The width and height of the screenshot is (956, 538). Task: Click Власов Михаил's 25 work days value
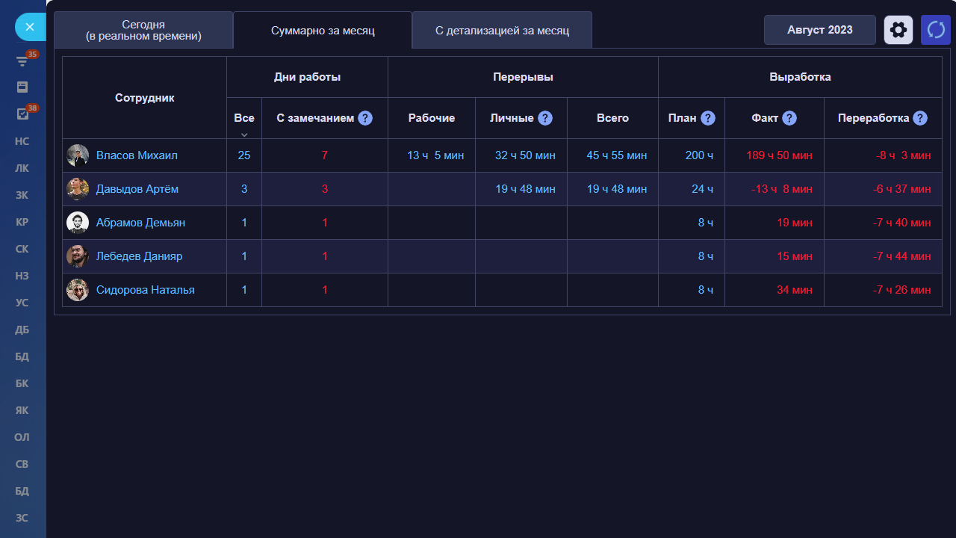pos(244,155)
